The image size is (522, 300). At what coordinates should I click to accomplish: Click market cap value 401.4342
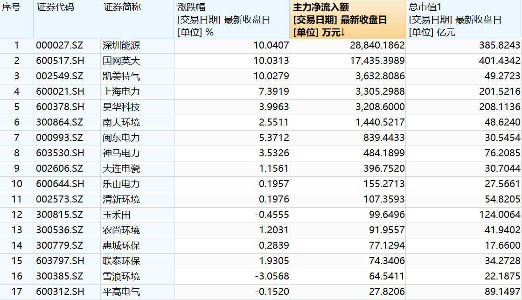(x=500, y=61)
